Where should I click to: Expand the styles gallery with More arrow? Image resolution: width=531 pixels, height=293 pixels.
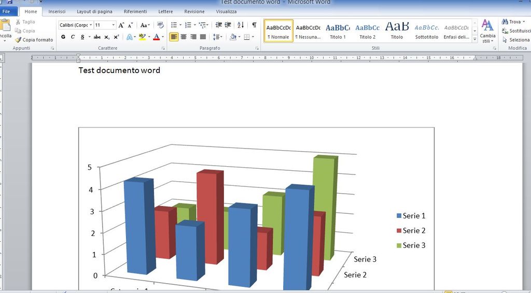pyautogui.click(x=475, y=39)
